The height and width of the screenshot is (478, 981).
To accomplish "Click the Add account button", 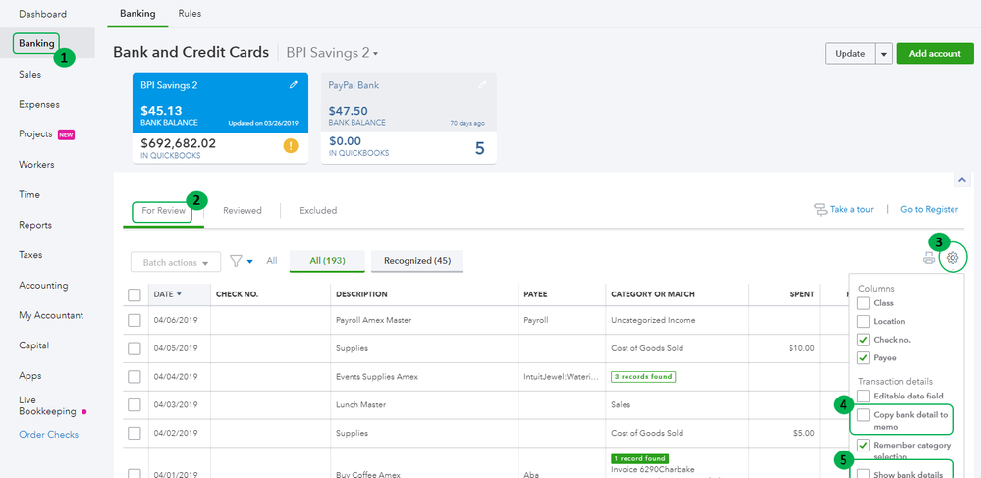I will point(935,54).
